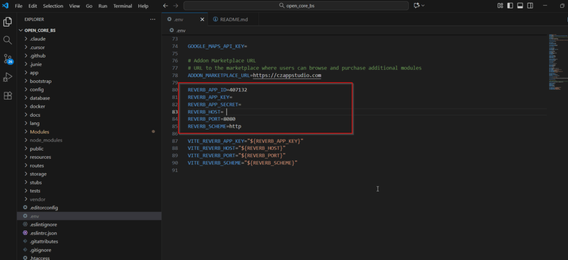Image resolution: width=568 pixels, height=260 pixels.
Task: Toggle the primary side bar visibility
Action: (511, 6)
